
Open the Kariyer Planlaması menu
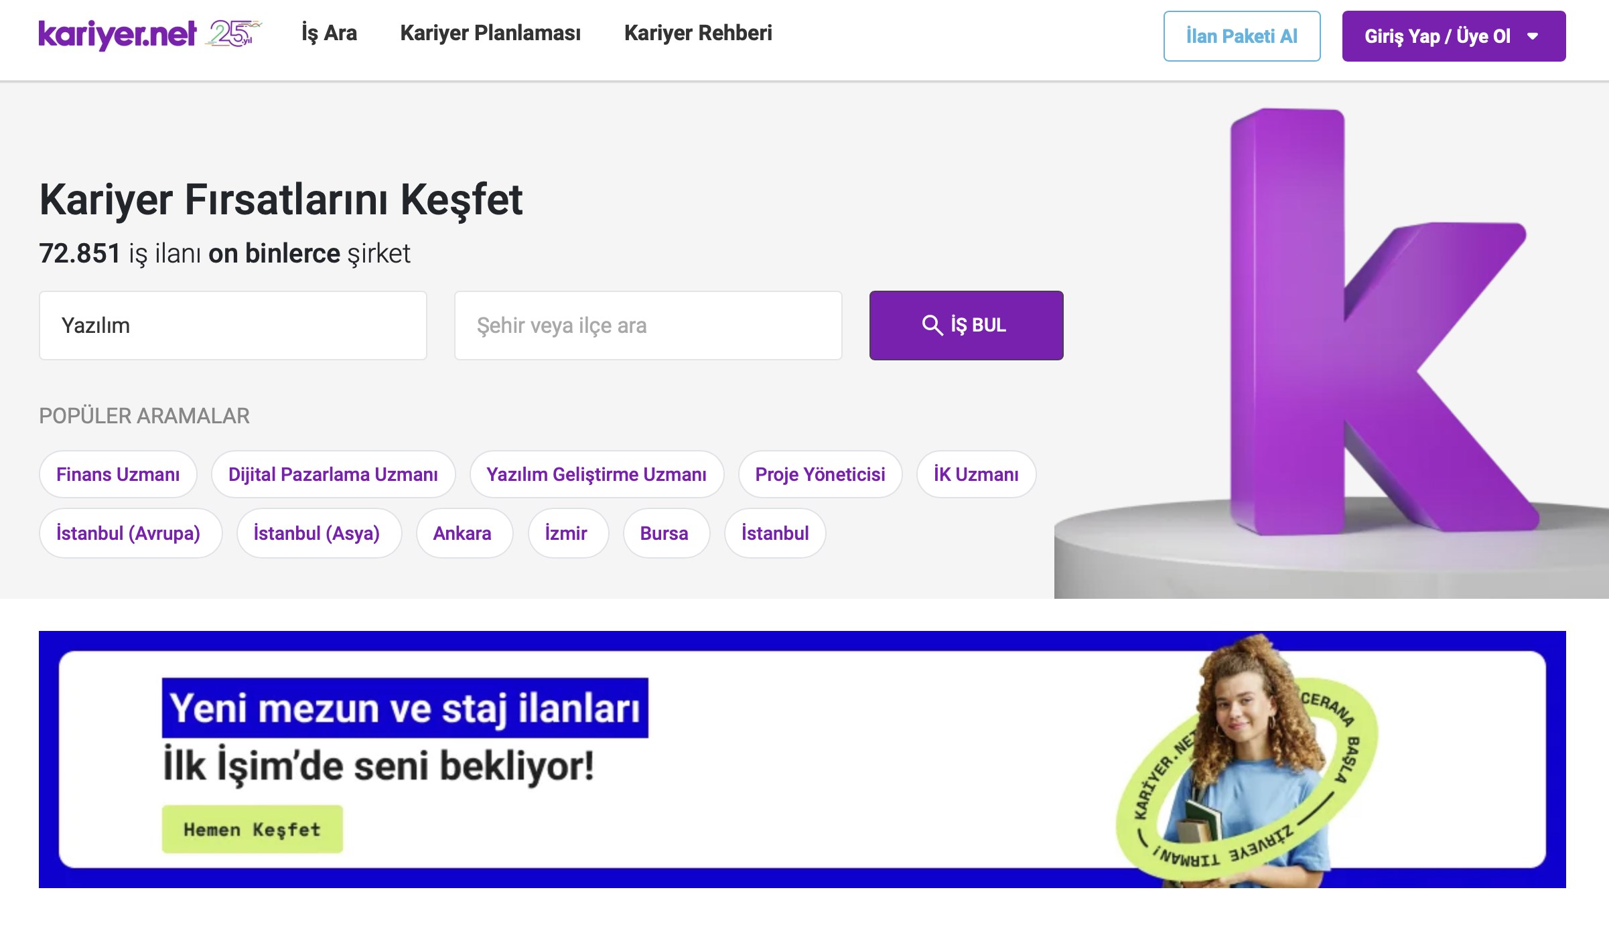[x=490, y=33]
